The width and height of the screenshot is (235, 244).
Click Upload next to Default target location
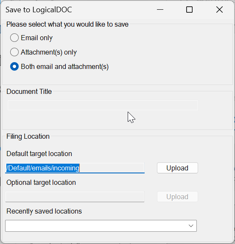tap(177, 168)
